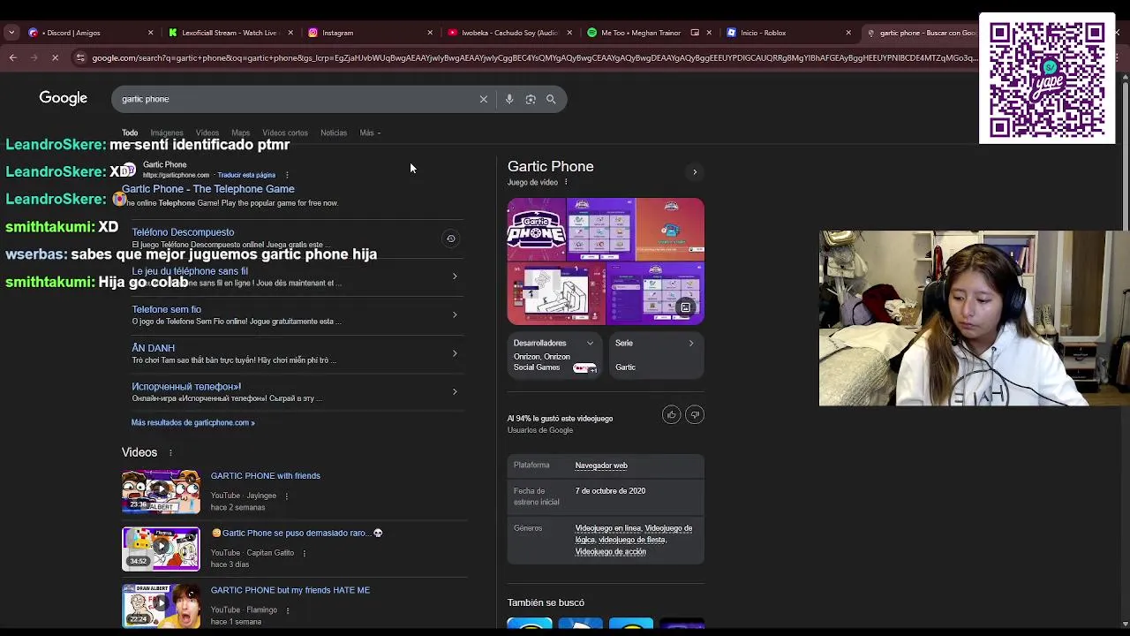Screen dimensions: 1130x636
Task: Stop loading the page
Action: (55, 58)
